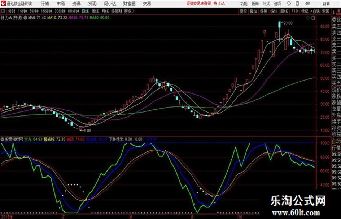Viewport: 341px width, 219px height.
Task: Click the 90.00 price axis label
Action: 325,27
